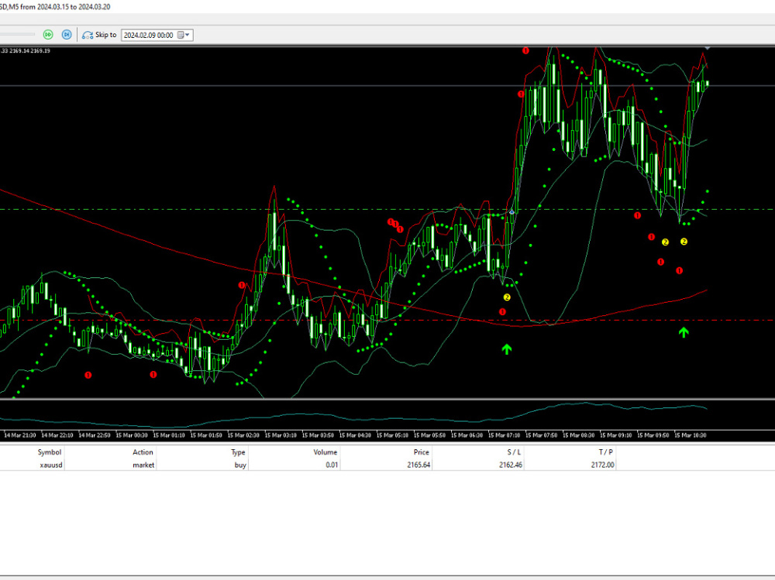Click the green up arrow near 10:30

(684, 332)
